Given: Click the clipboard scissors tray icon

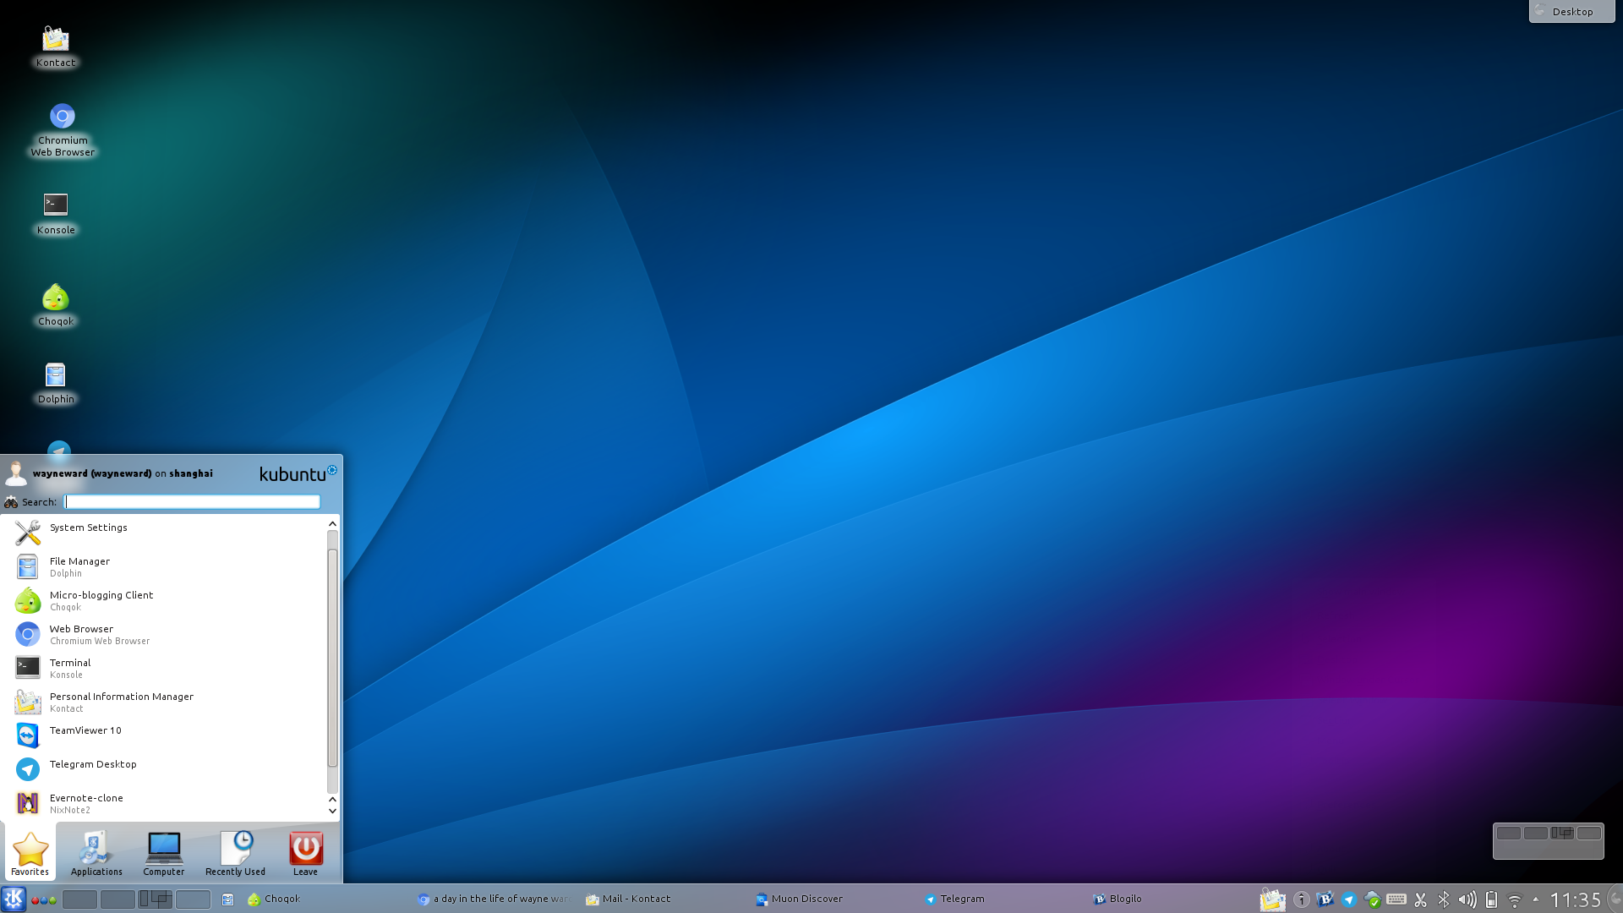Looking at the screenshot, I should (x=1420, y=899).
